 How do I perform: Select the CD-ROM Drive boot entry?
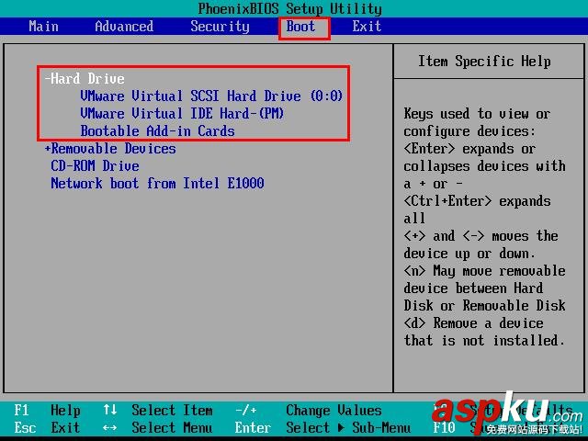tap(95, 166)
